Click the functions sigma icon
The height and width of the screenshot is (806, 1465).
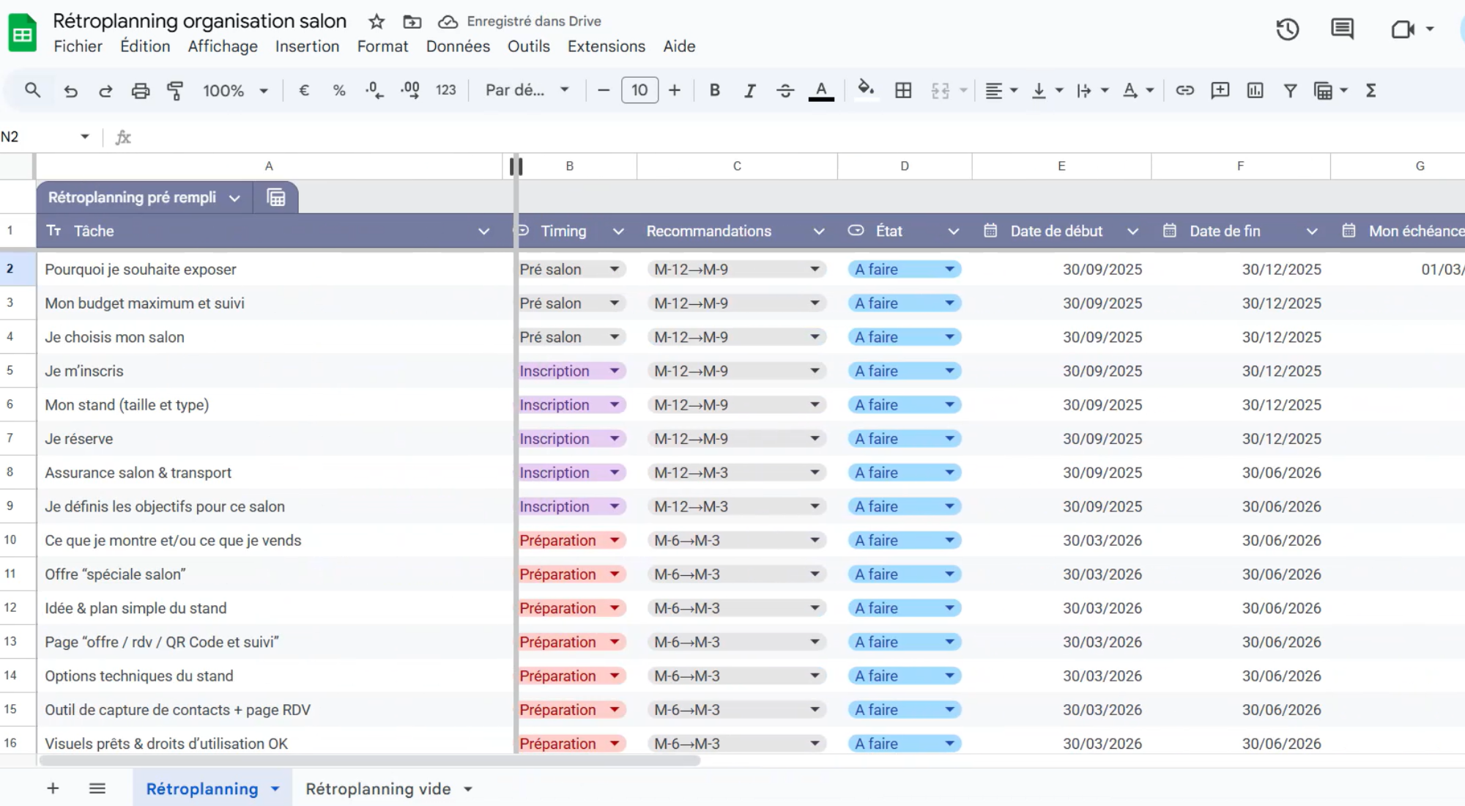pyautogui.click(x=1371, y=90)
